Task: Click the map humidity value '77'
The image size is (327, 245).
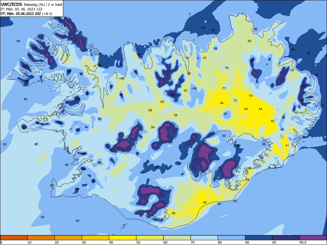Action: [x=224, y=88]
